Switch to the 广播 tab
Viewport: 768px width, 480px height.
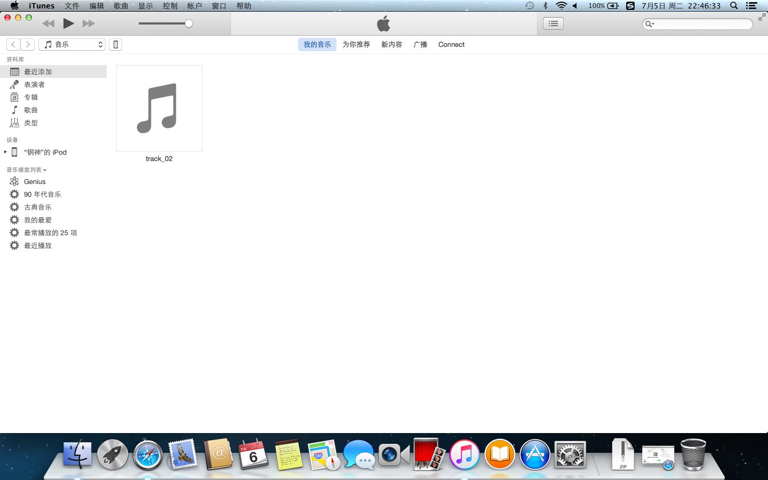[420, 44]
